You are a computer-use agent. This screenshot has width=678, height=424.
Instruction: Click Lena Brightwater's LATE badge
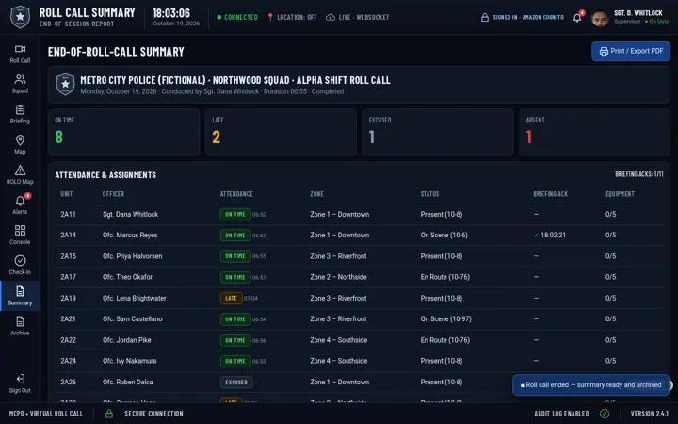[x=231, y=298]
